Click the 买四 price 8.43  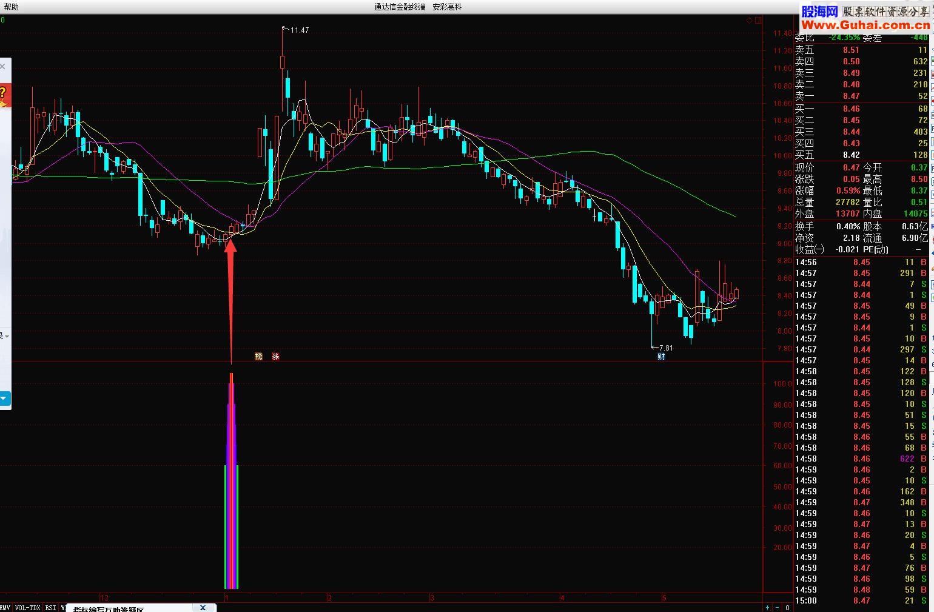pyautogui.click(x=851, y=143)
